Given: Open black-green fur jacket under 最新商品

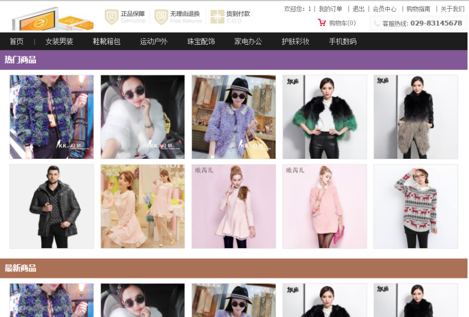Looking at the screenshot, I should point(325,300).
